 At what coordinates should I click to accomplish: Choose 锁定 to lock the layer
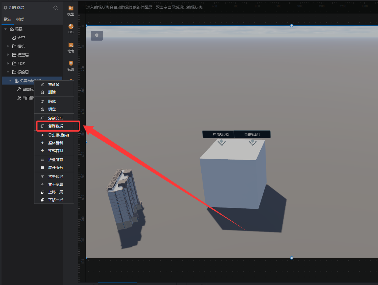(54, 109)
